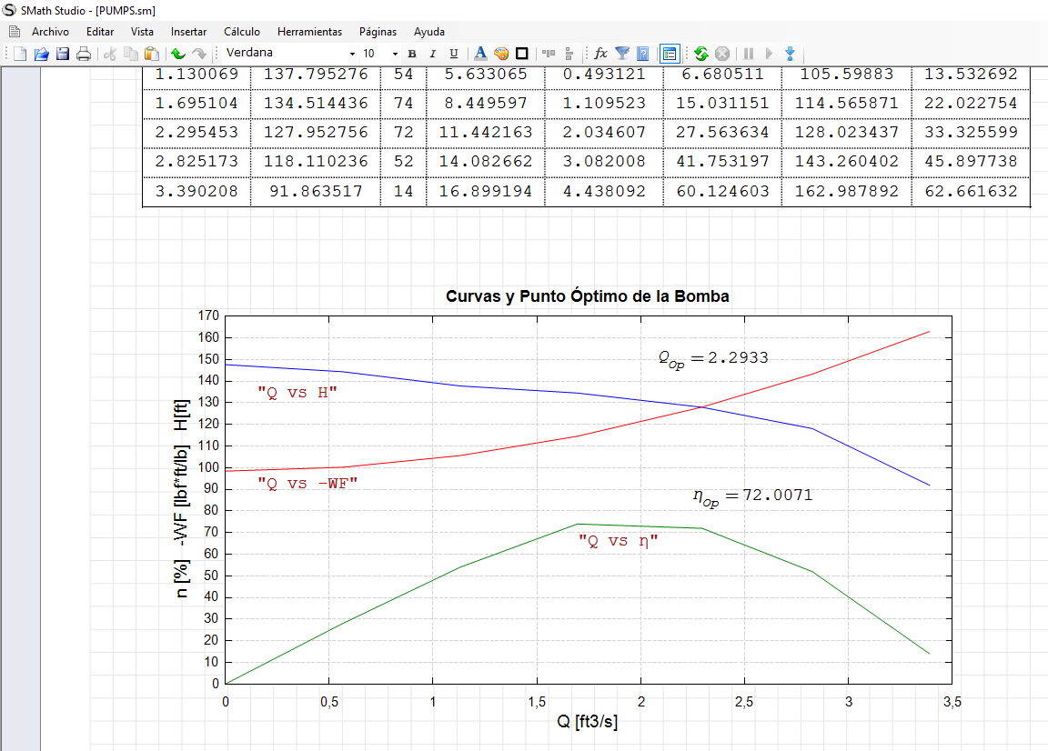The height and width of the screenshot is (751, 1048).
Task: Save the worksheet using floppy disk icon
Action: tap(62, 54)
